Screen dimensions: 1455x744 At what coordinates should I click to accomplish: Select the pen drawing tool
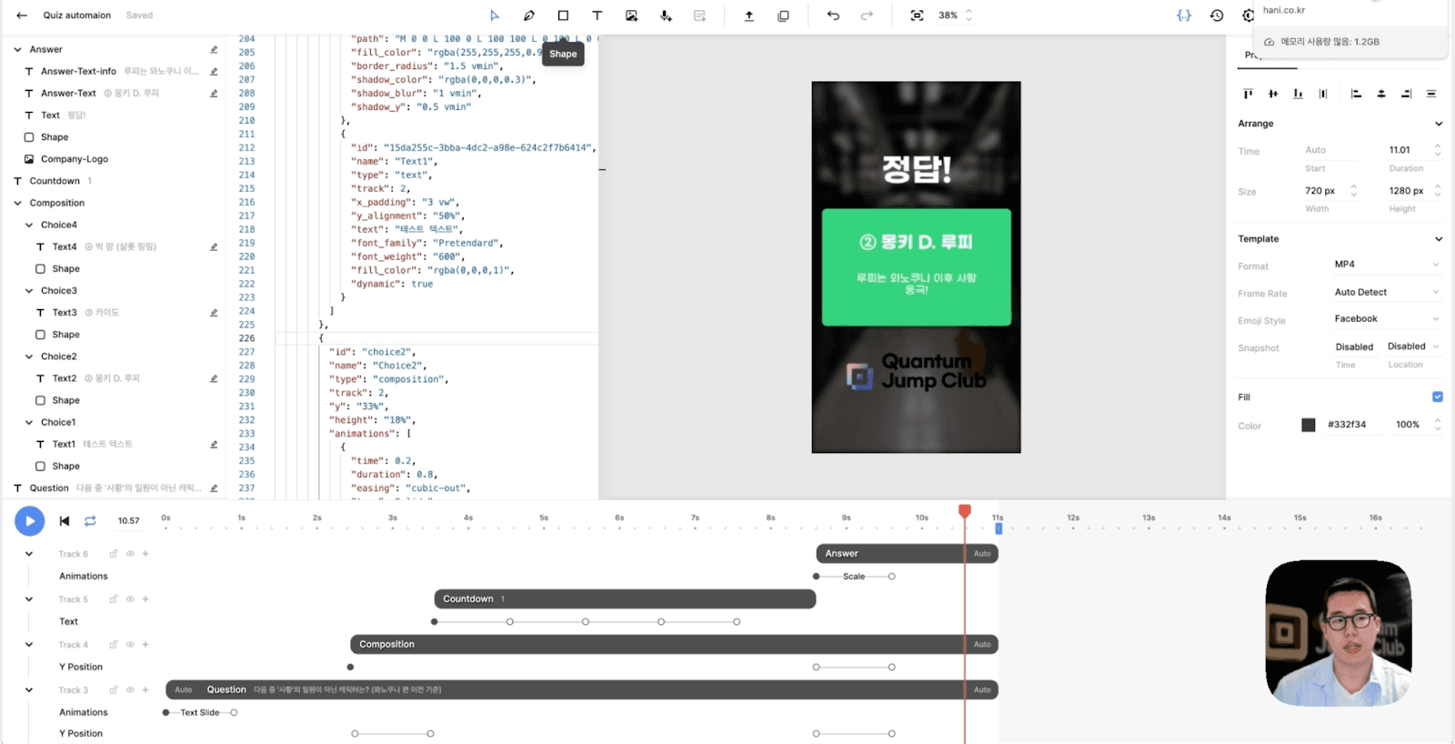coord(529,15)
